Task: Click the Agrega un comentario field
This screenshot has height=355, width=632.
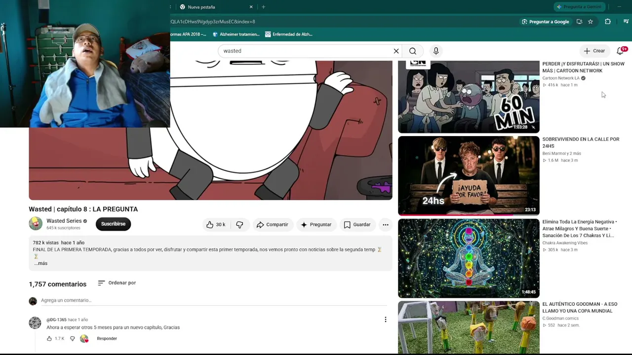Action: [214, 300]
